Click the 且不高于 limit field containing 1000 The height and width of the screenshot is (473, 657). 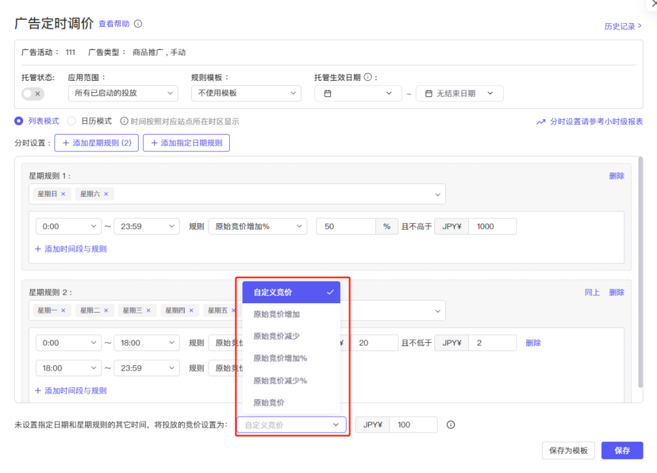pyautogui.click(x=492, y=226)
